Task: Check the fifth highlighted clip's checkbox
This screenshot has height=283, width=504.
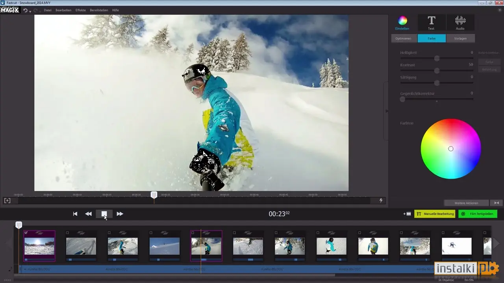Action: (193, 233)
